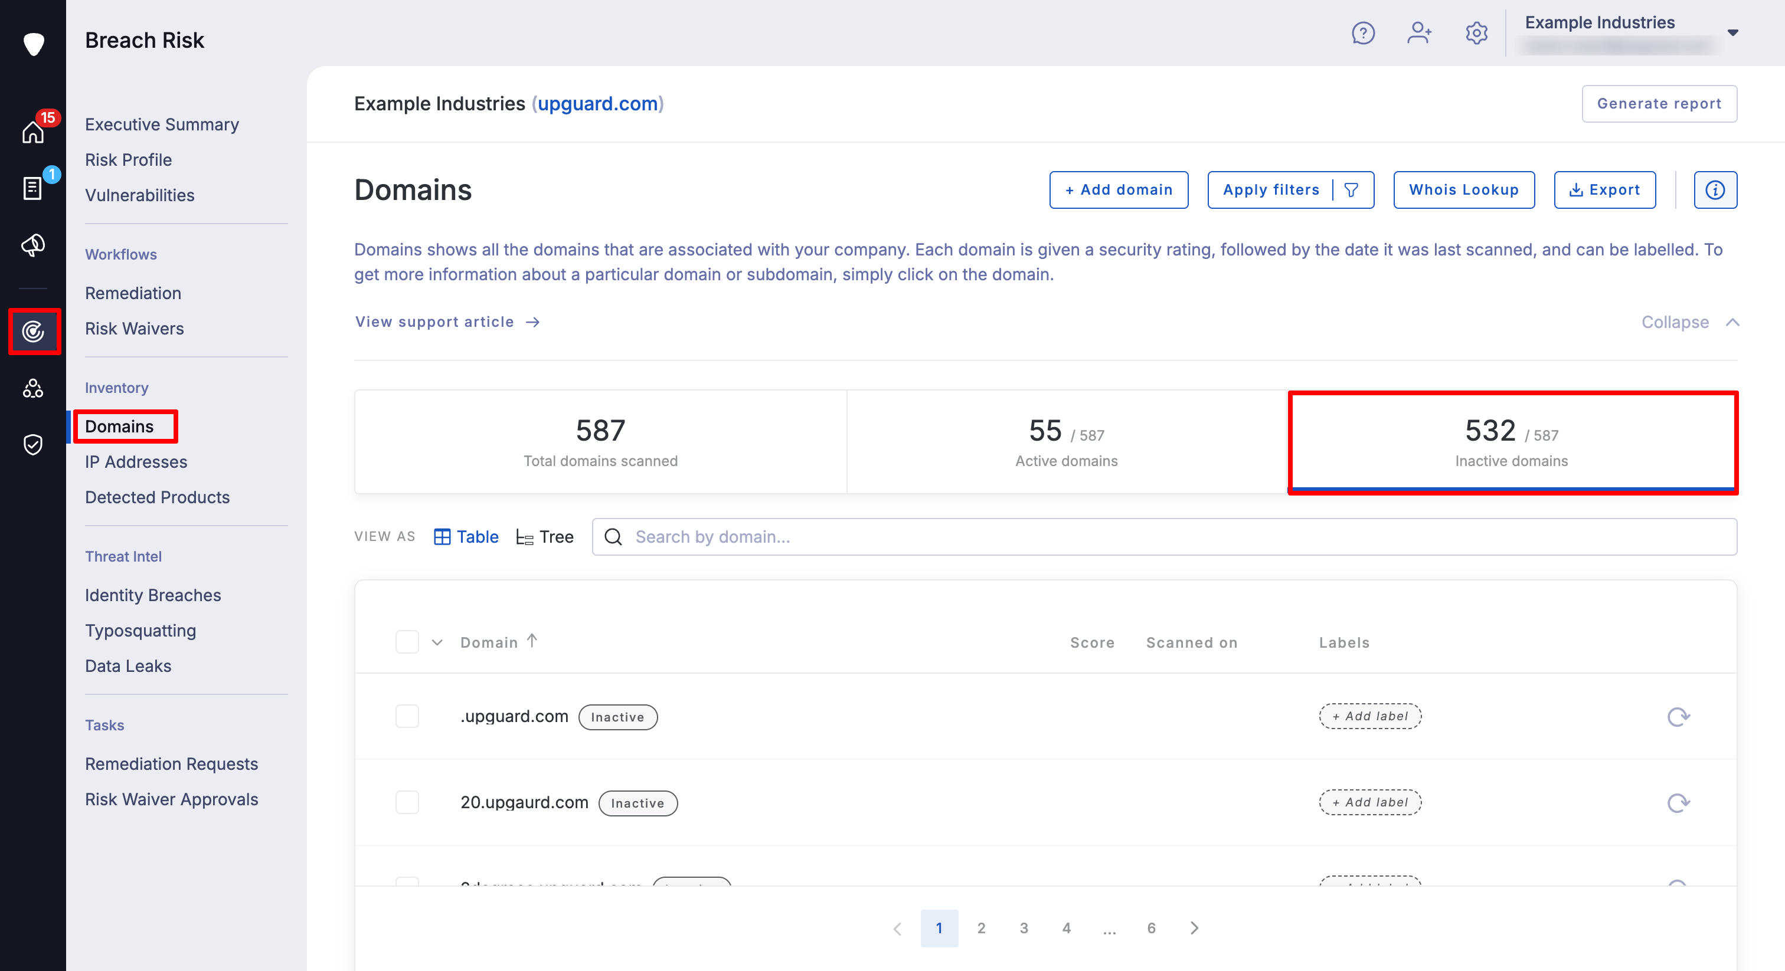Tick the 20.upgaurd.com row checkbox

click(x=407, y=802)
